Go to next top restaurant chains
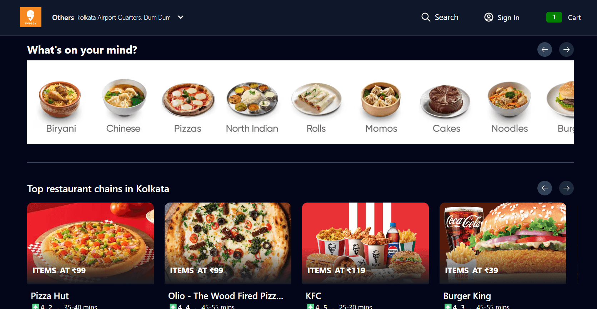597x309 pixels. (566, 188)
